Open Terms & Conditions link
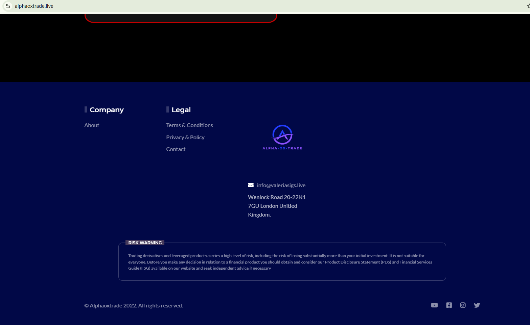Image resolution: width=530 pixels, height=325 pixels. (x=189, y=125)
